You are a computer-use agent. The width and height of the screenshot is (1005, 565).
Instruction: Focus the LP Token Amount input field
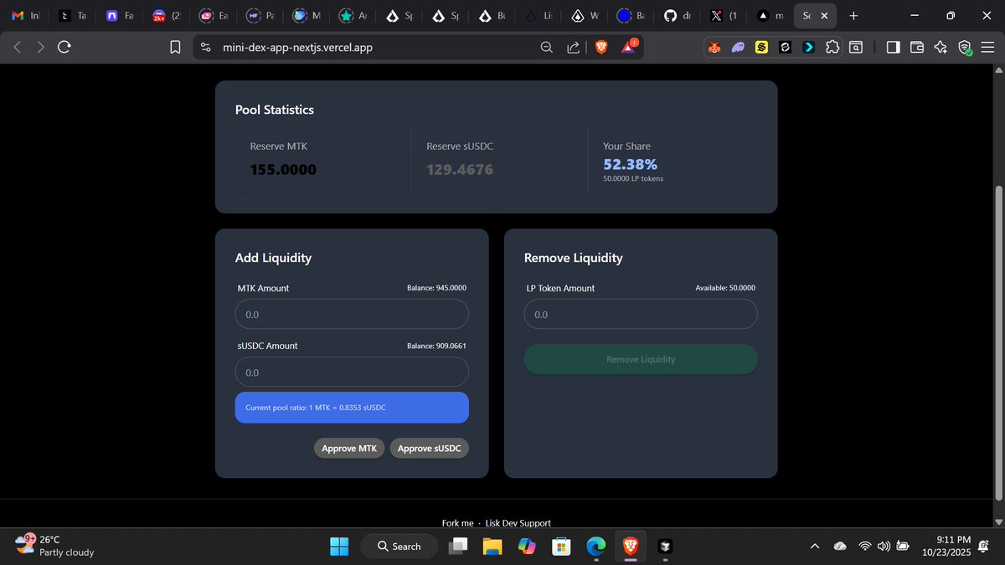click(641, 315)
